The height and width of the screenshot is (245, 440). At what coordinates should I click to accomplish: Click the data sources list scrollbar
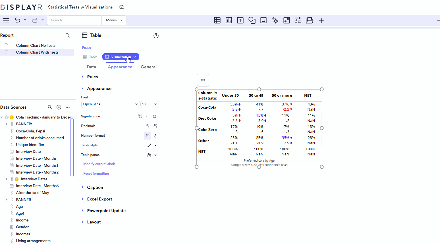72,147
